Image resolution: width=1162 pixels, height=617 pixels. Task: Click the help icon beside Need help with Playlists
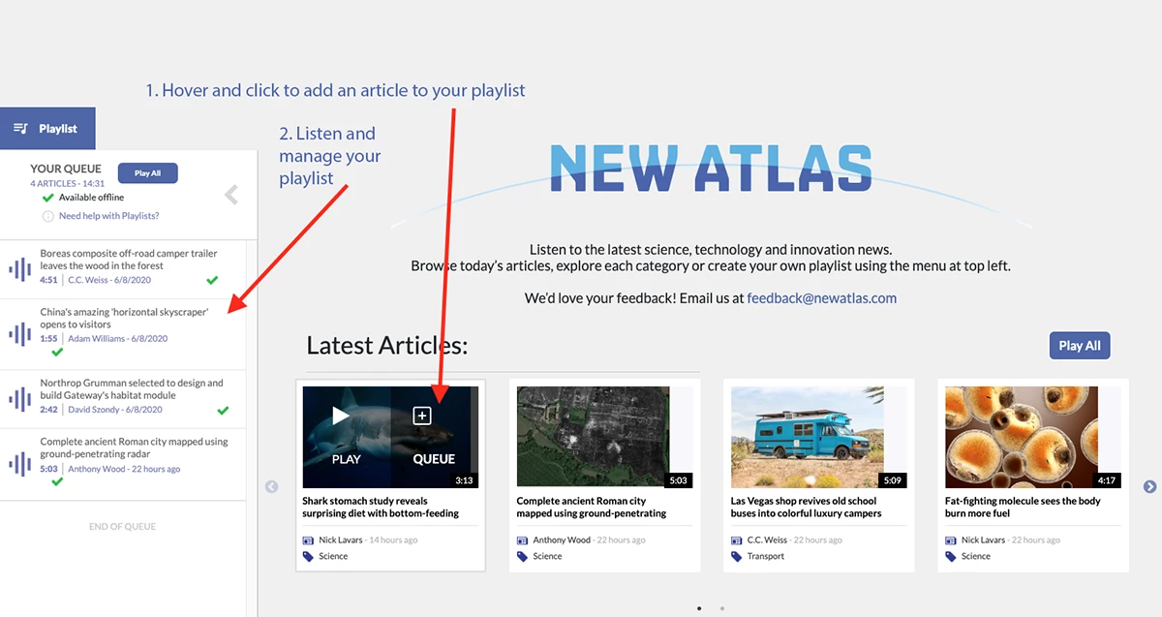click(x=47, y=216)
